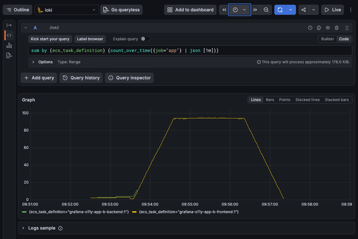Collapse query row A
The width and height of the screenshot is (358, 239).
(x=26, y=28)
